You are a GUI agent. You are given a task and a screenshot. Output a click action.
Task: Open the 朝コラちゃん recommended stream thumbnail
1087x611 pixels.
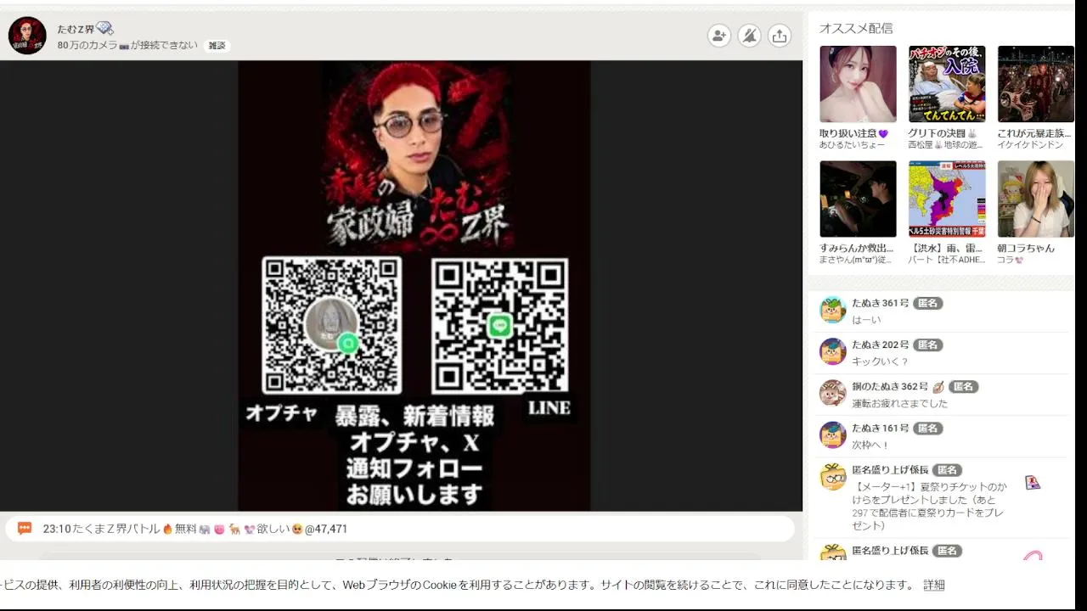click(x=1036, y=199)
